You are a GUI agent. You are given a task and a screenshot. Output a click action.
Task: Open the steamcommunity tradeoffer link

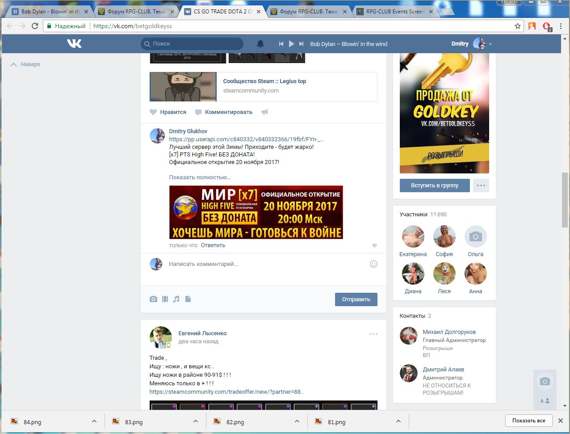tap(226, 392)
